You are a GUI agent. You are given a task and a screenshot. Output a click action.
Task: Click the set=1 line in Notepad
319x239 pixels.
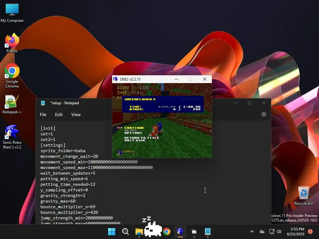click(x=47, y=134)
